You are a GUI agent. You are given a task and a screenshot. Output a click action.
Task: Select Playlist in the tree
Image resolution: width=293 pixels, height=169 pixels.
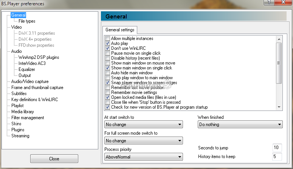(x=17, y=106)
